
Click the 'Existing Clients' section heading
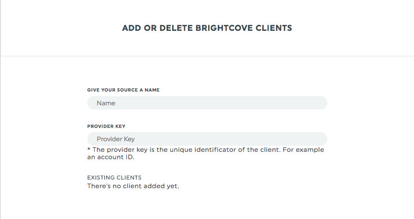pos(114,178)
